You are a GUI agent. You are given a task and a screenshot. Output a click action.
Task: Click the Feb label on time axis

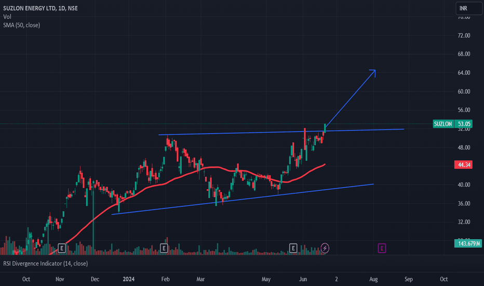(166, 279)
